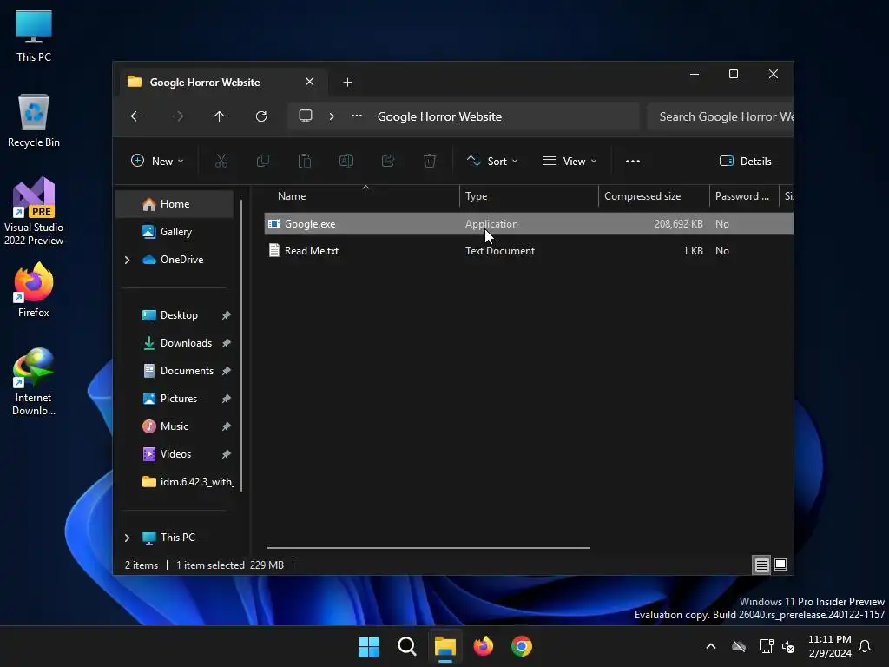Expand the address bar path chevron

pyautogui.click(x=332, y=116)
